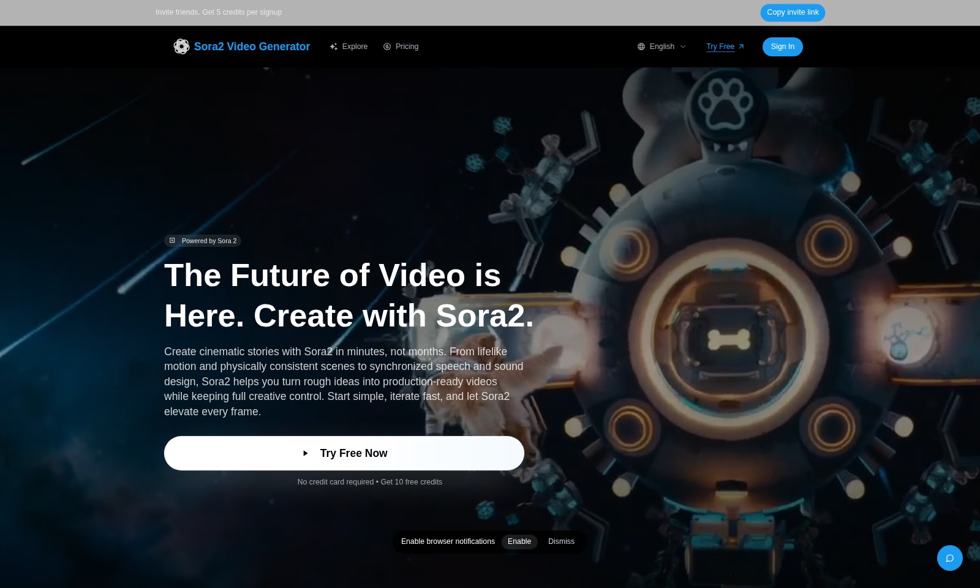Dismiss the notifications prompt

click(561, 541)
